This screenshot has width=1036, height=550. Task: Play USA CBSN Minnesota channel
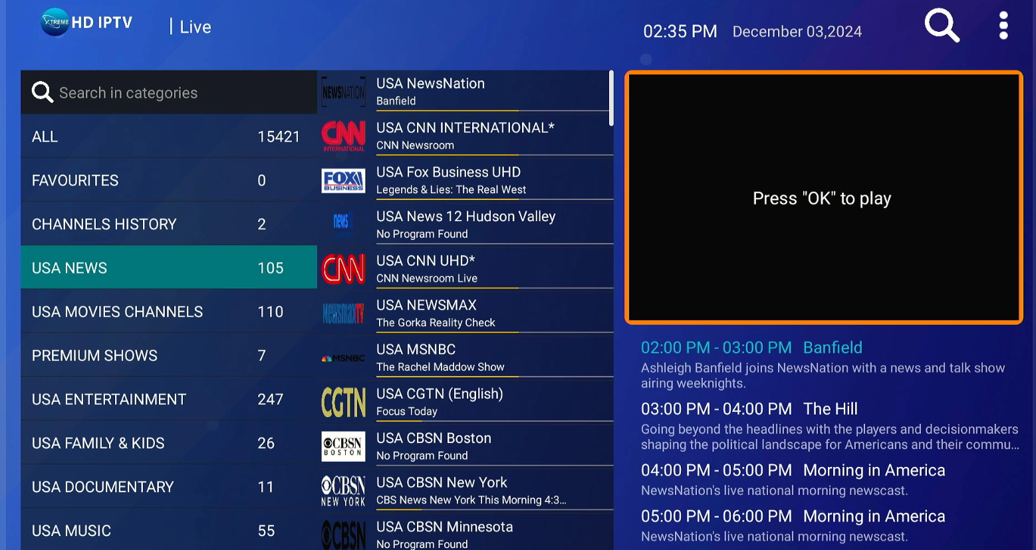pyautogui.click(x=465, y=533)
